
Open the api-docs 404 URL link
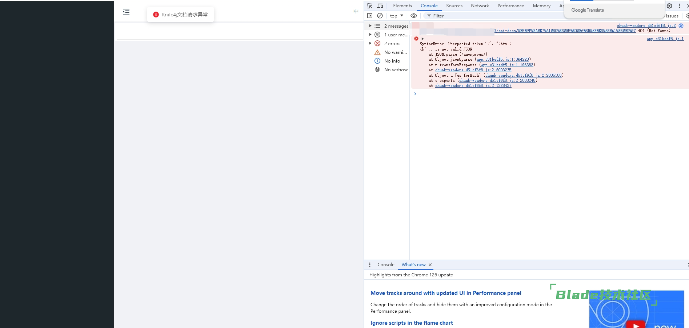565,31
